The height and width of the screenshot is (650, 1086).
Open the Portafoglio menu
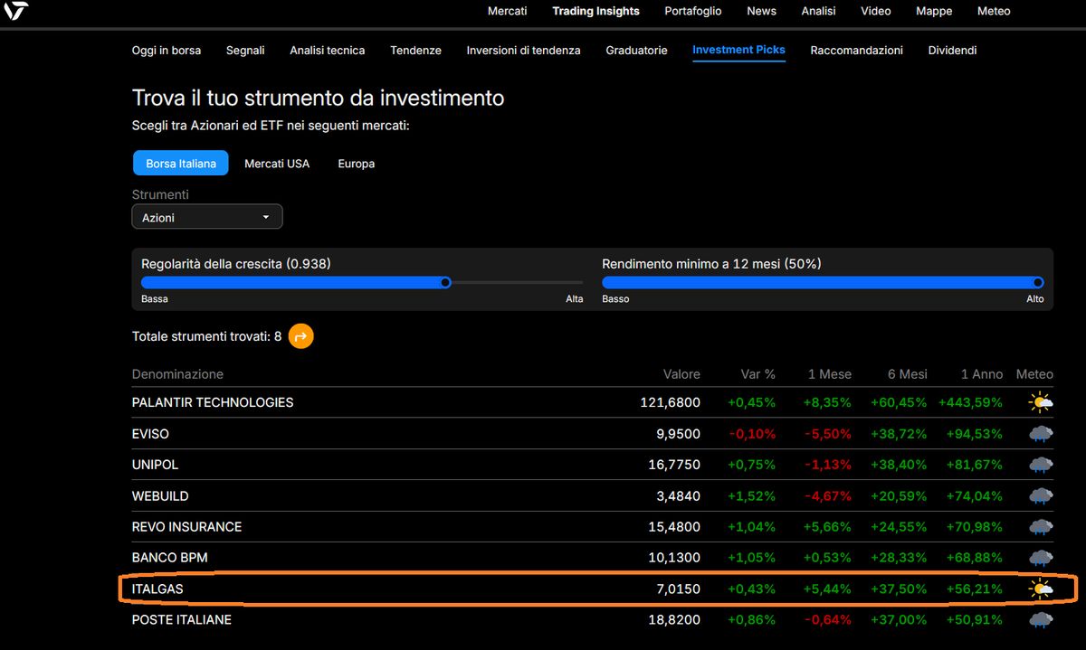[x=693, y=11]
